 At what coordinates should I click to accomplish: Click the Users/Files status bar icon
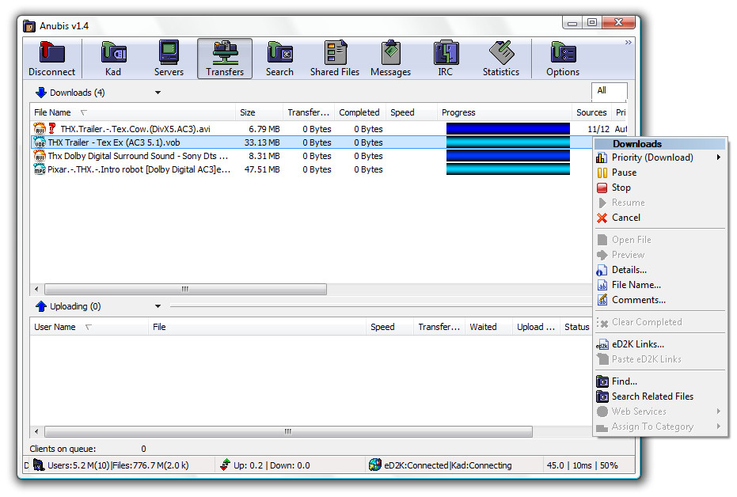(39, 465)
